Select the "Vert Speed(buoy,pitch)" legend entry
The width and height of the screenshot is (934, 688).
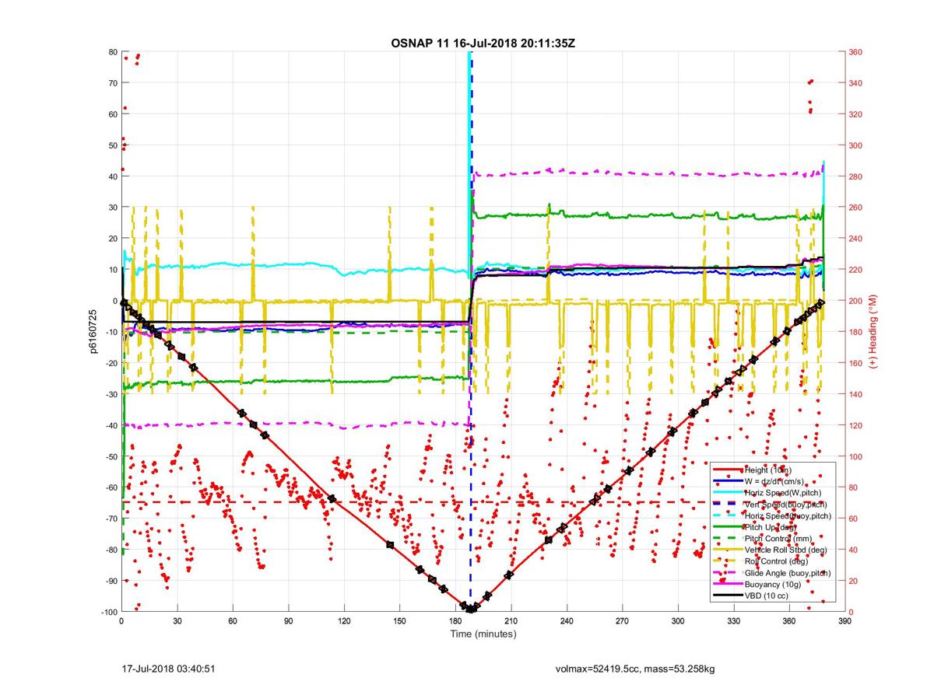coord(786,504)
